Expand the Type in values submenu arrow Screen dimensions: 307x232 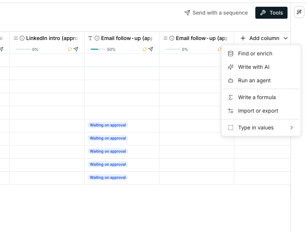click(x=292, y=128)
